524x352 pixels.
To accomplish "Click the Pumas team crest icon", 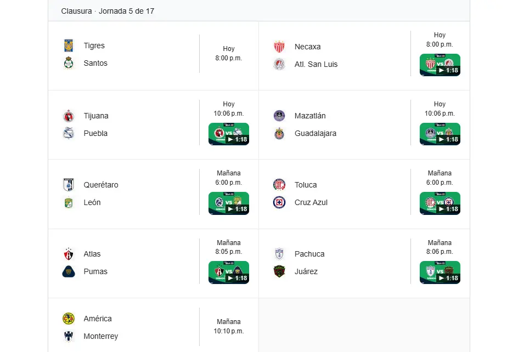I will pyautogui.click(x=68, y=271).
